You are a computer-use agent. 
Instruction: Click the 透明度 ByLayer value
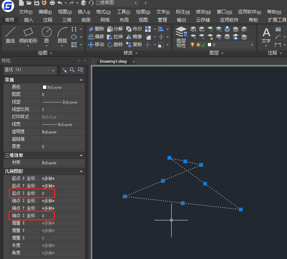point(63,132)
